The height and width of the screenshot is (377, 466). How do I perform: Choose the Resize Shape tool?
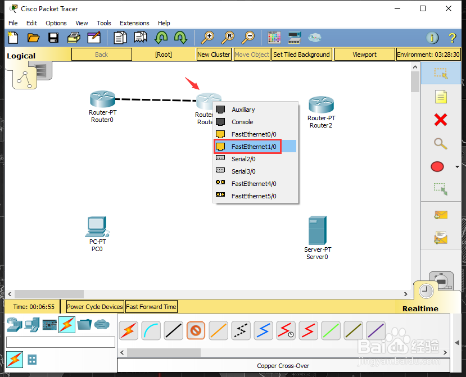click(441, 189)
